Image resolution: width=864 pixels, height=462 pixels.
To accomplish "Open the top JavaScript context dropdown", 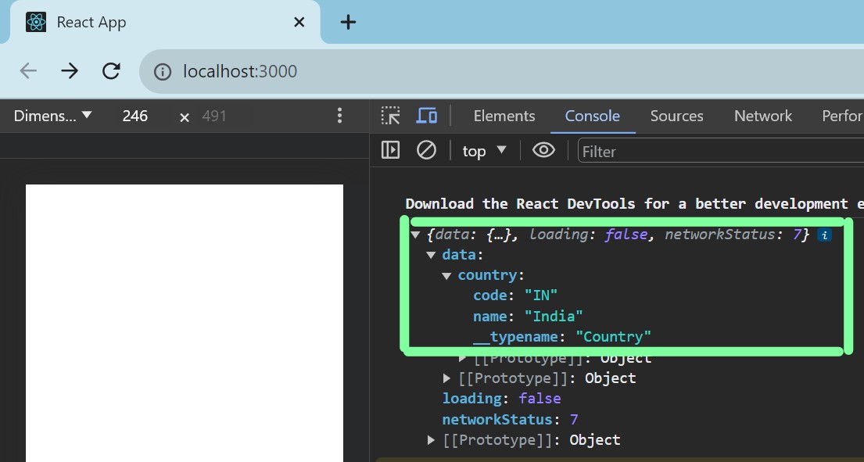I will (x=484, y=151).
